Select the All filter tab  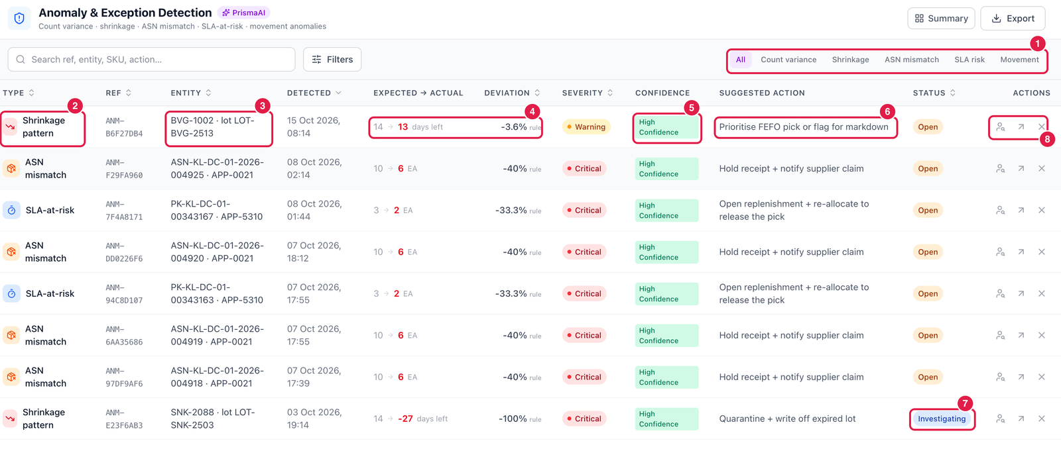[x=741, y=60]
